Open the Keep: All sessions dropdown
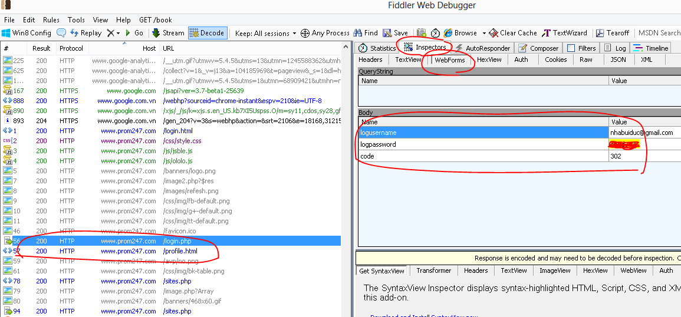Screen dimensions: 681x317 [265, 33]
